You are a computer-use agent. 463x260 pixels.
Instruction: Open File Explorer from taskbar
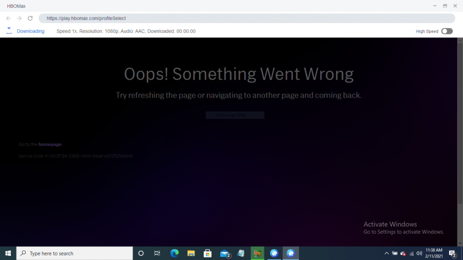(x=191, y=253)
